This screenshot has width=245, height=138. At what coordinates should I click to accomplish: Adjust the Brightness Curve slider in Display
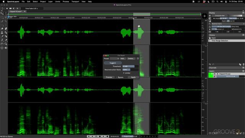[x=228, y=21]
